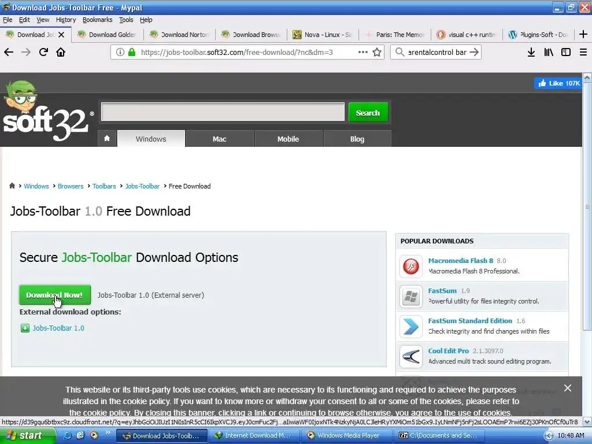This screenshot has height=444, width=592.
Task: Close the Download Jobs-Toolbar tab
Action: (61, 35)
